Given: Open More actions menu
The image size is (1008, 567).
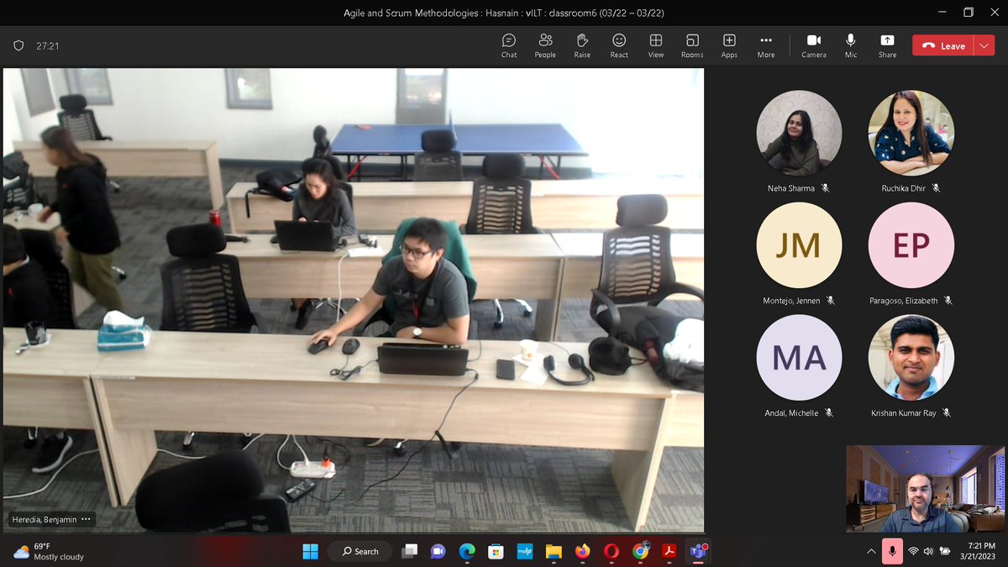Looking at the screenshot, I should click(x=766, y=45).
